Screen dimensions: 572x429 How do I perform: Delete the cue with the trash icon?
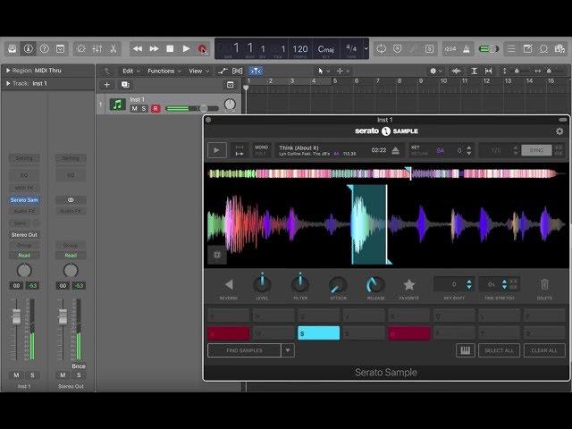(544, 284)
